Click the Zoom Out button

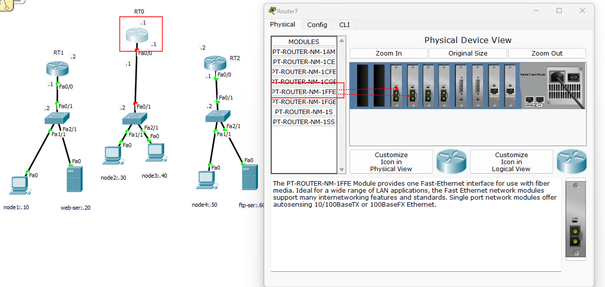[x=547, y=53]
